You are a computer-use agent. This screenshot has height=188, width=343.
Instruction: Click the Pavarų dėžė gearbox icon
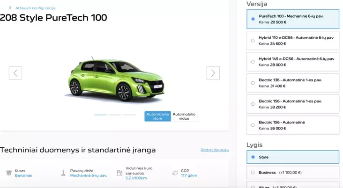click(x=63, y=173)
